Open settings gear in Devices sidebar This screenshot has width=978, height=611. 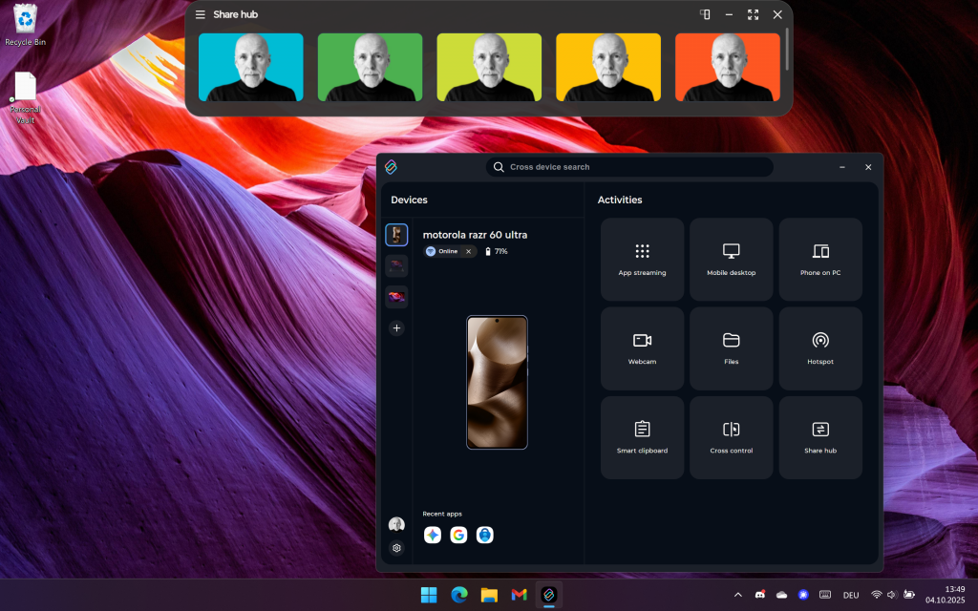coord(396,548)
